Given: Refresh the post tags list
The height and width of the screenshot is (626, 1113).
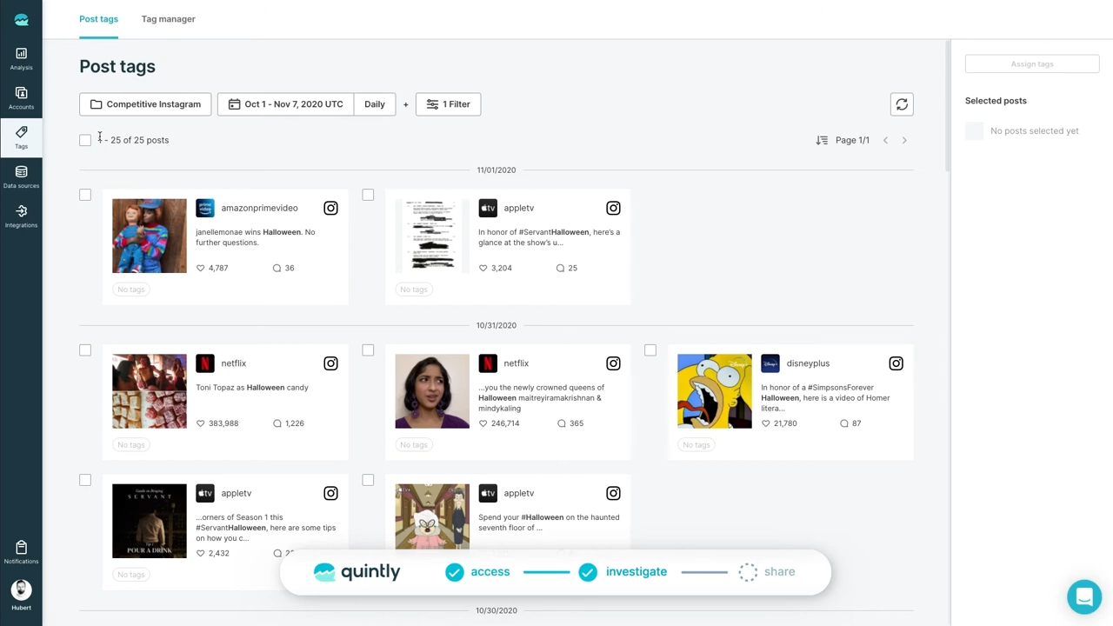Looking at the screenshot, I should 902,104.
